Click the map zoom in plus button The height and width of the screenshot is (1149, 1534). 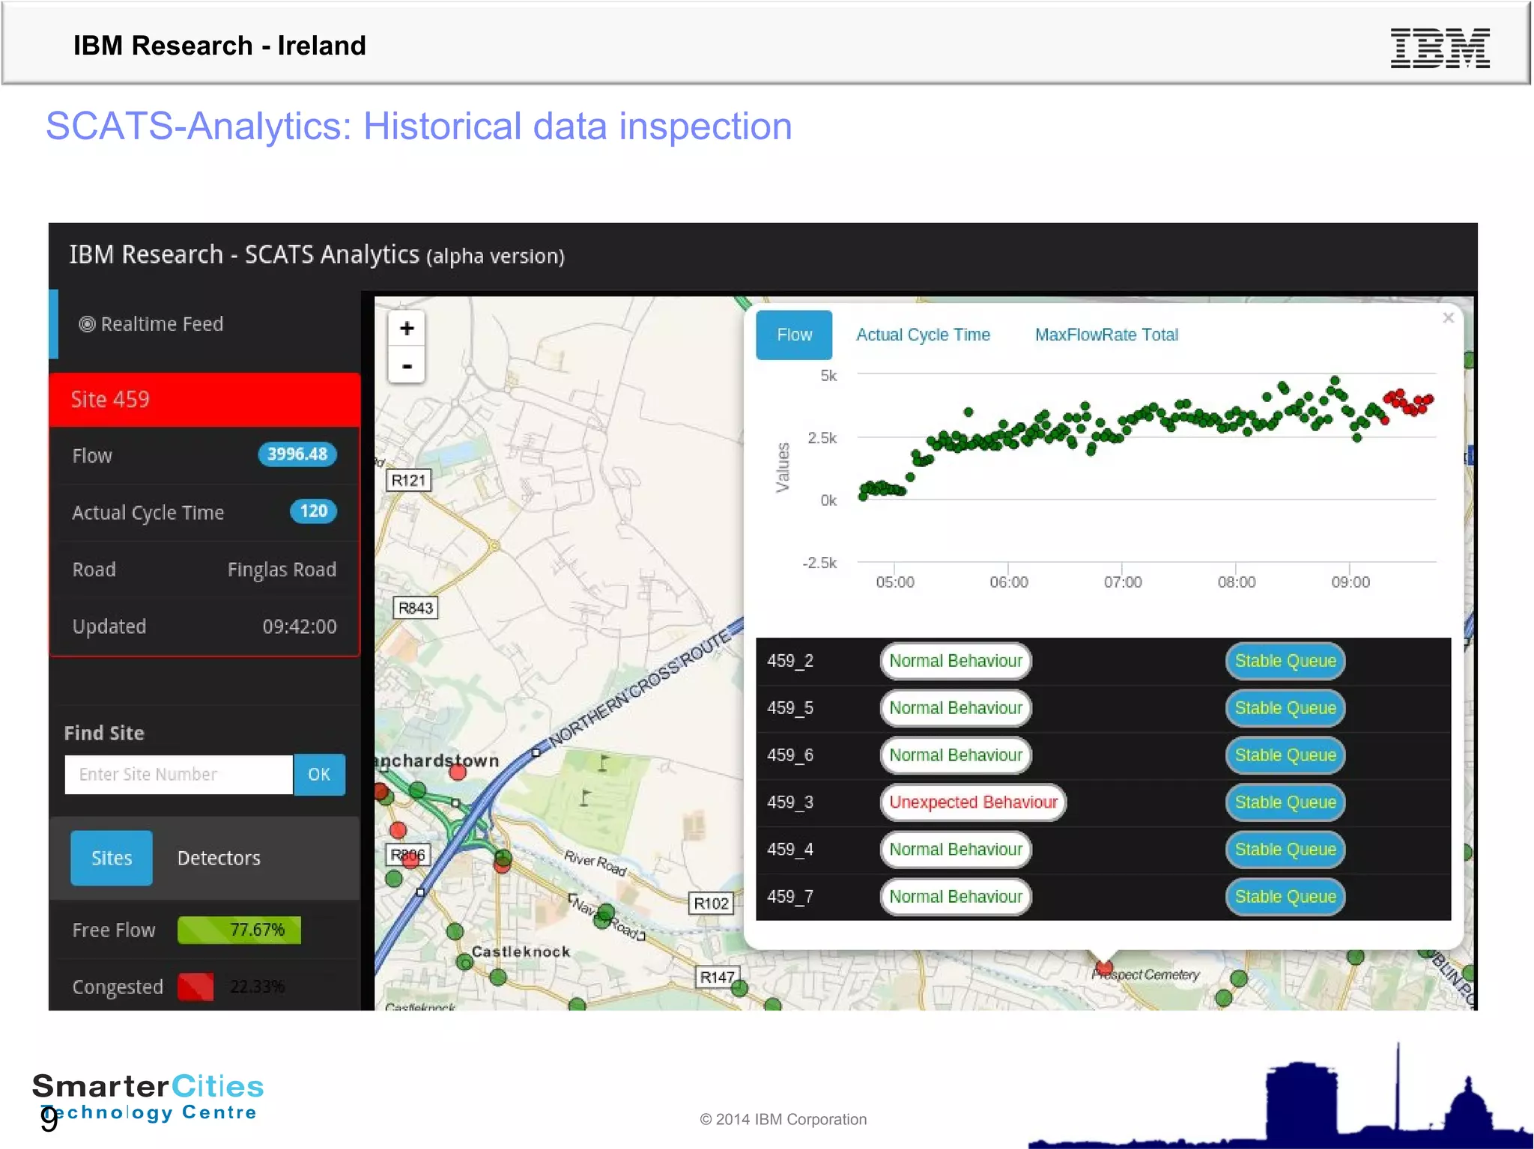pos(407,328)
